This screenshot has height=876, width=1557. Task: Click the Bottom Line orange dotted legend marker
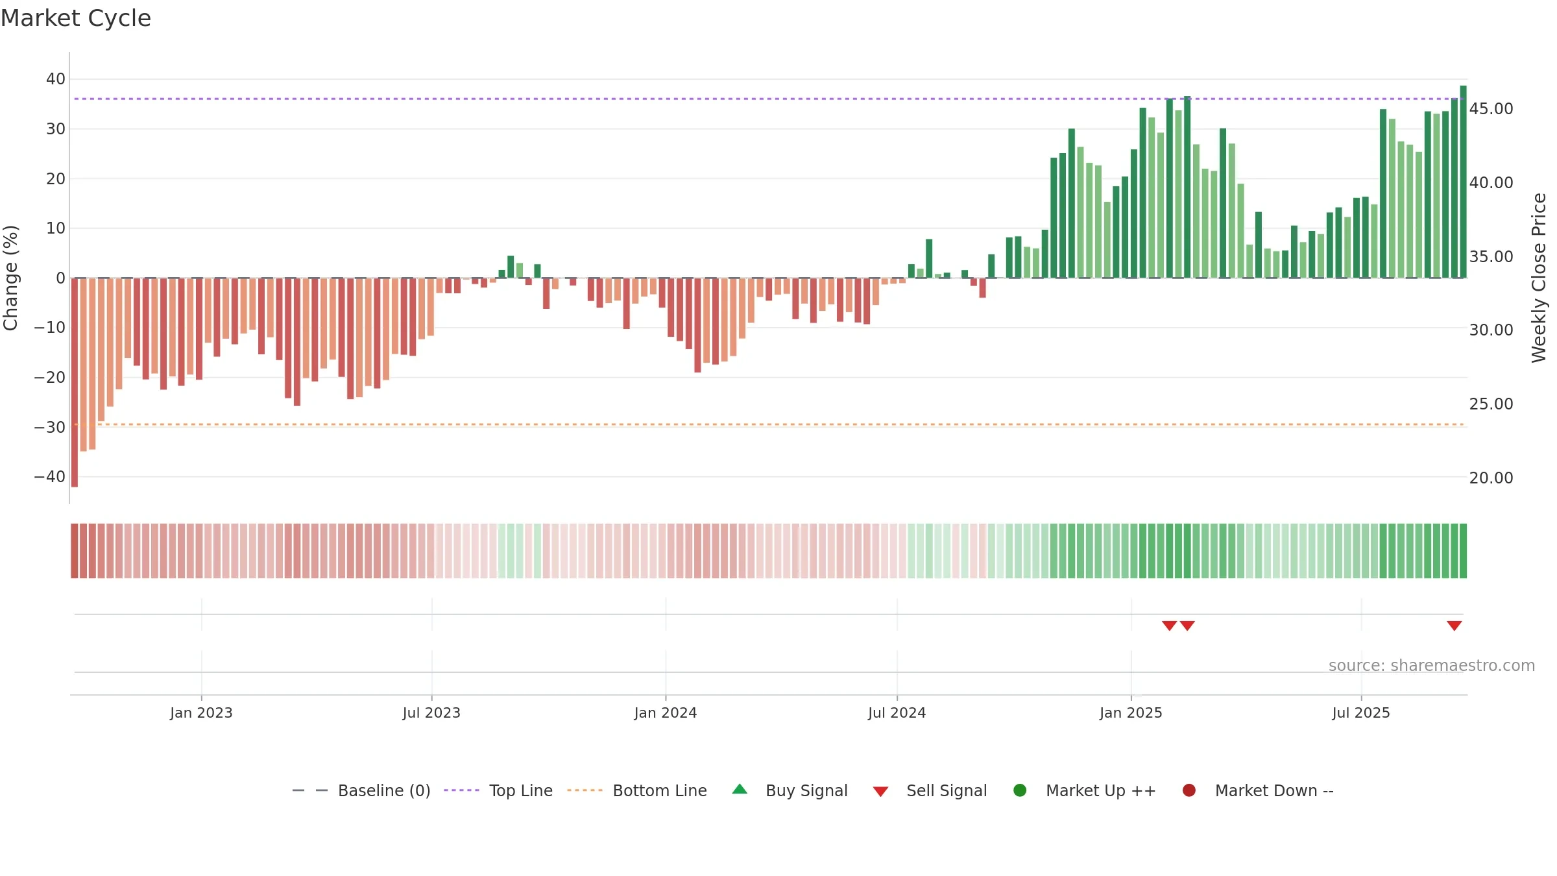point(585,790)
